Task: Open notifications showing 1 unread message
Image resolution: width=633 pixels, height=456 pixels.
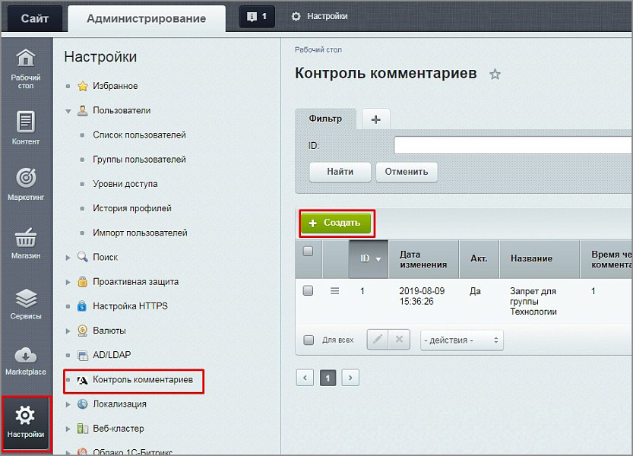Action: pos(256,14)
